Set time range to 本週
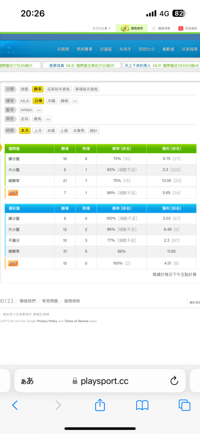 pos(51,131)
